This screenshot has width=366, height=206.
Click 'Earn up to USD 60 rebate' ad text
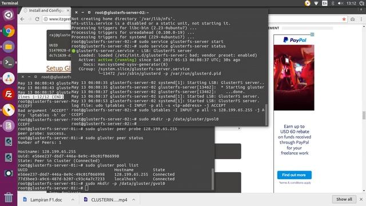coord(295,129)
